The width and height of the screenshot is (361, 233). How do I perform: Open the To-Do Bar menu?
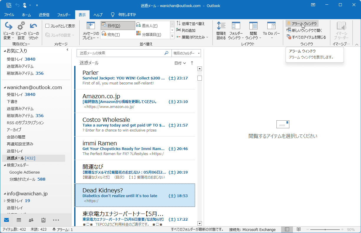[x=271, y=31]
